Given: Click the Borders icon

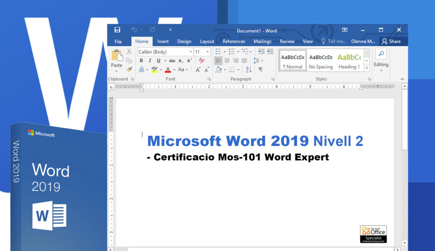Looking at the screenshot, I should click(232, 70).
